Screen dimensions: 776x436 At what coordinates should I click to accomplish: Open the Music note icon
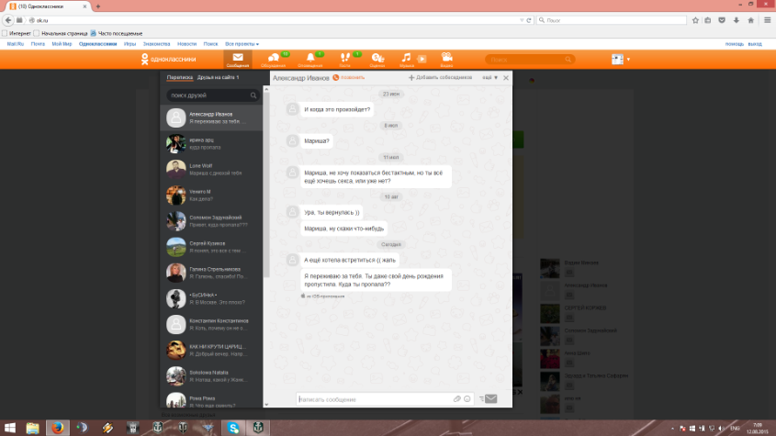406,60
